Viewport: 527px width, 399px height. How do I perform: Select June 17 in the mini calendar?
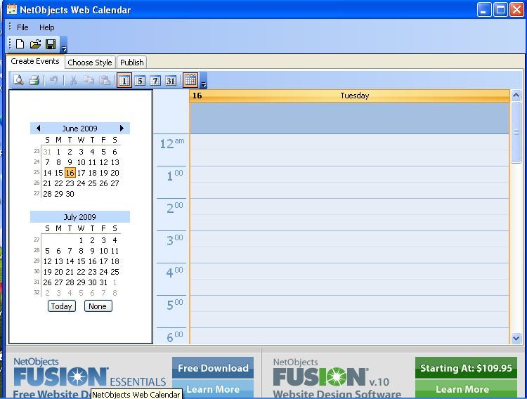click(81, 173)
